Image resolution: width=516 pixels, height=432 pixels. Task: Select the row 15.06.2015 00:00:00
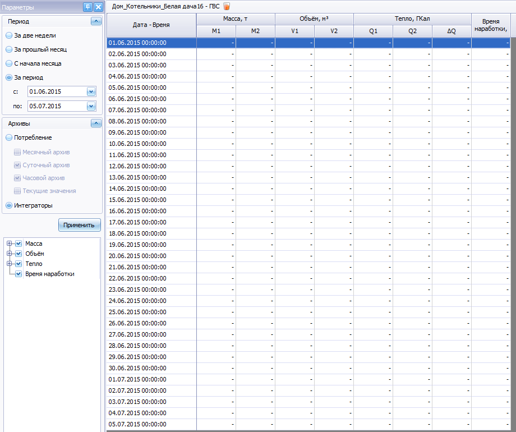coord(308,200)
